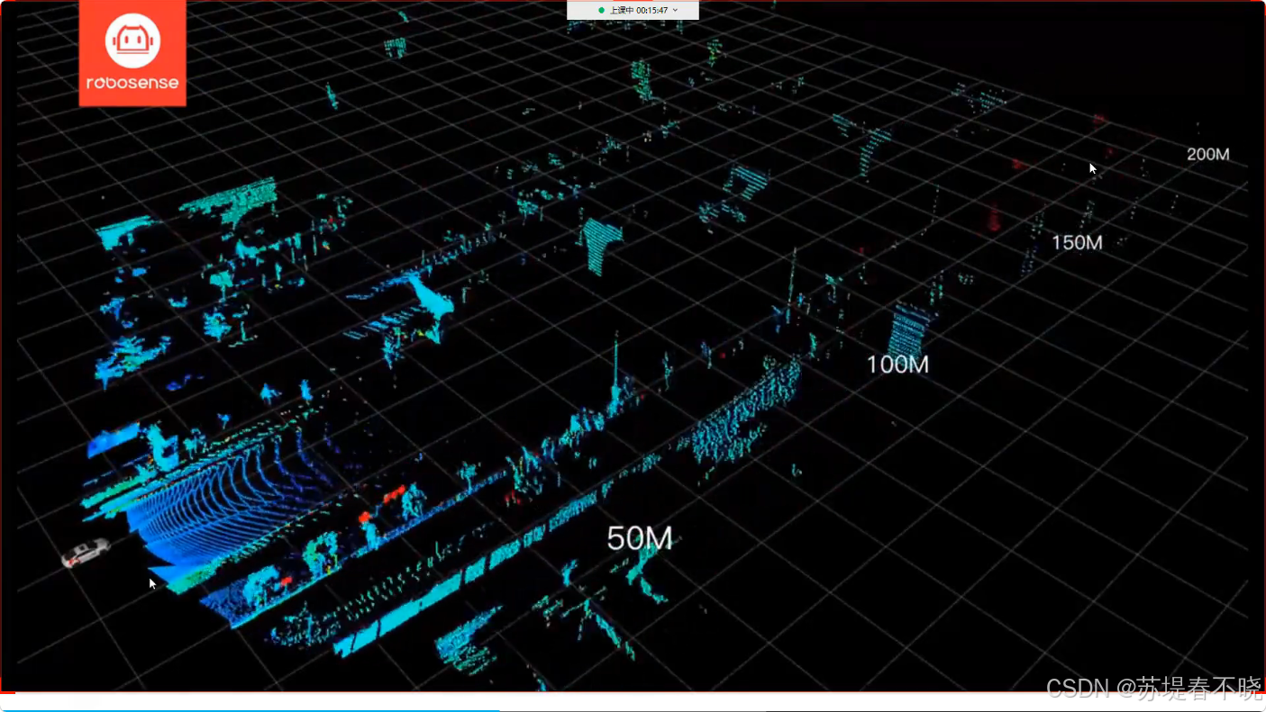
Task: Expand the class status bar chevron
Action: coord(675,10)
